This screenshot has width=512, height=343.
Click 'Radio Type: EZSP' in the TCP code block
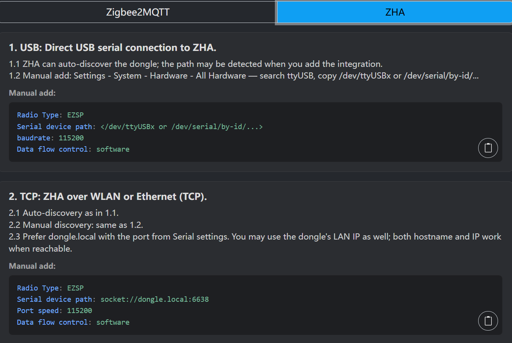[x=51, y=288]
